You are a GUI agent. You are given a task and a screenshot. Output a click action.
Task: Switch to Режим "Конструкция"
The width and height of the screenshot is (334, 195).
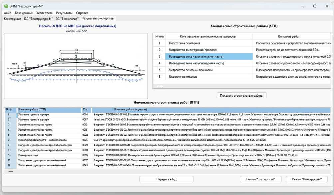pos(307,179)
